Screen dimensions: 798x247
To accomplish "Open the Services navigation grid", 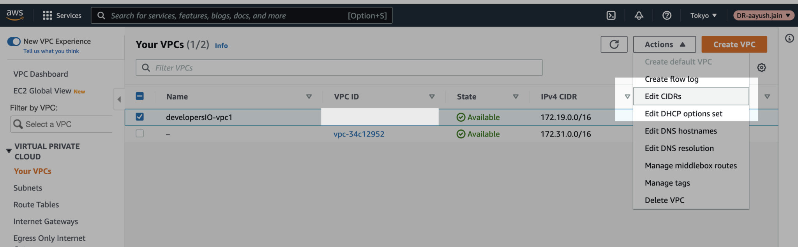I will tap(62, 15).
